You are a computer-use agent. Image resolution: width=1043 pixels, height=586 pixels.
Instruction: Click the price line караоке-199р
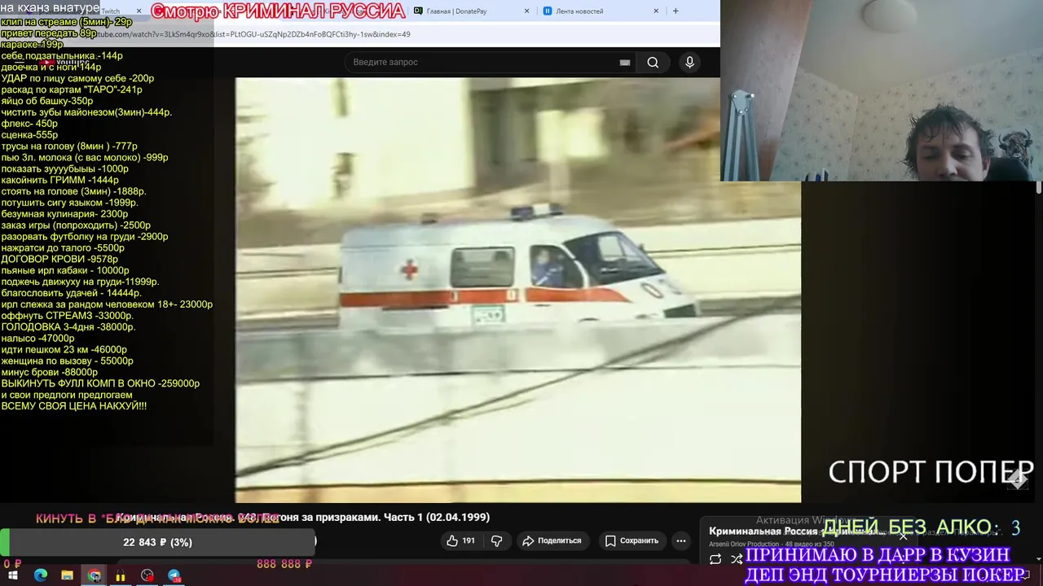(33, 45)
